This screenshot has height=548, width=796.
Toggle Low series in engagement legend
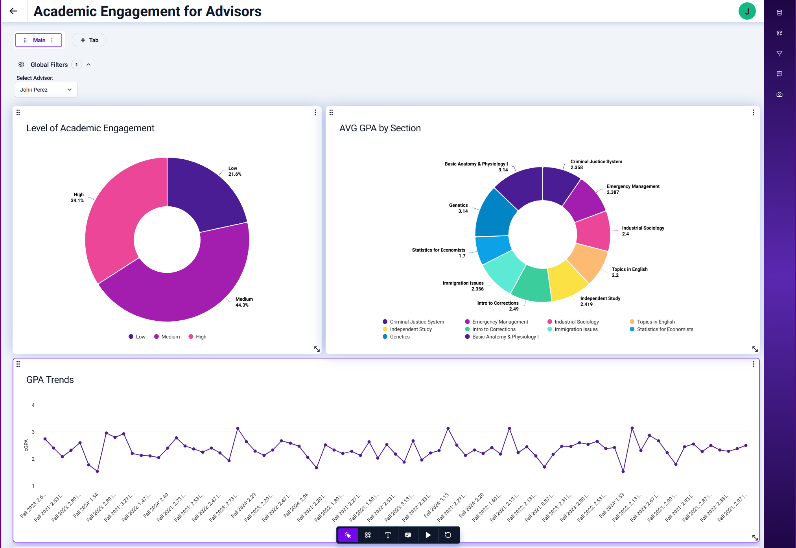click(x=137, y=337)
